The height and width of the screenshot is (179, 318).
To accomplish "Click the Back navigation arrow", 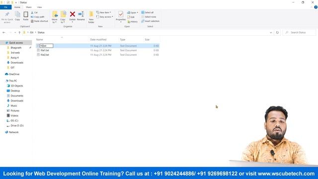I will click(4, 32).
